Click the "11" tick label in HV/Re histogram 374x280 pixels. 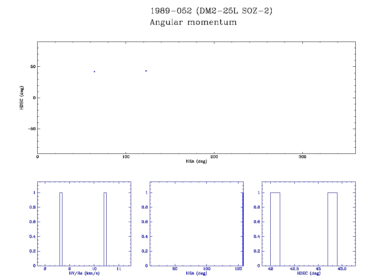[x=119, y=269]
